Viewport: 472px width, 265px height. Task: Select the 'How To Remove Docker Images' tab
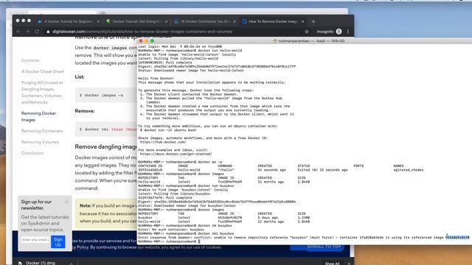pyautogui.click(x=274, y=21)
